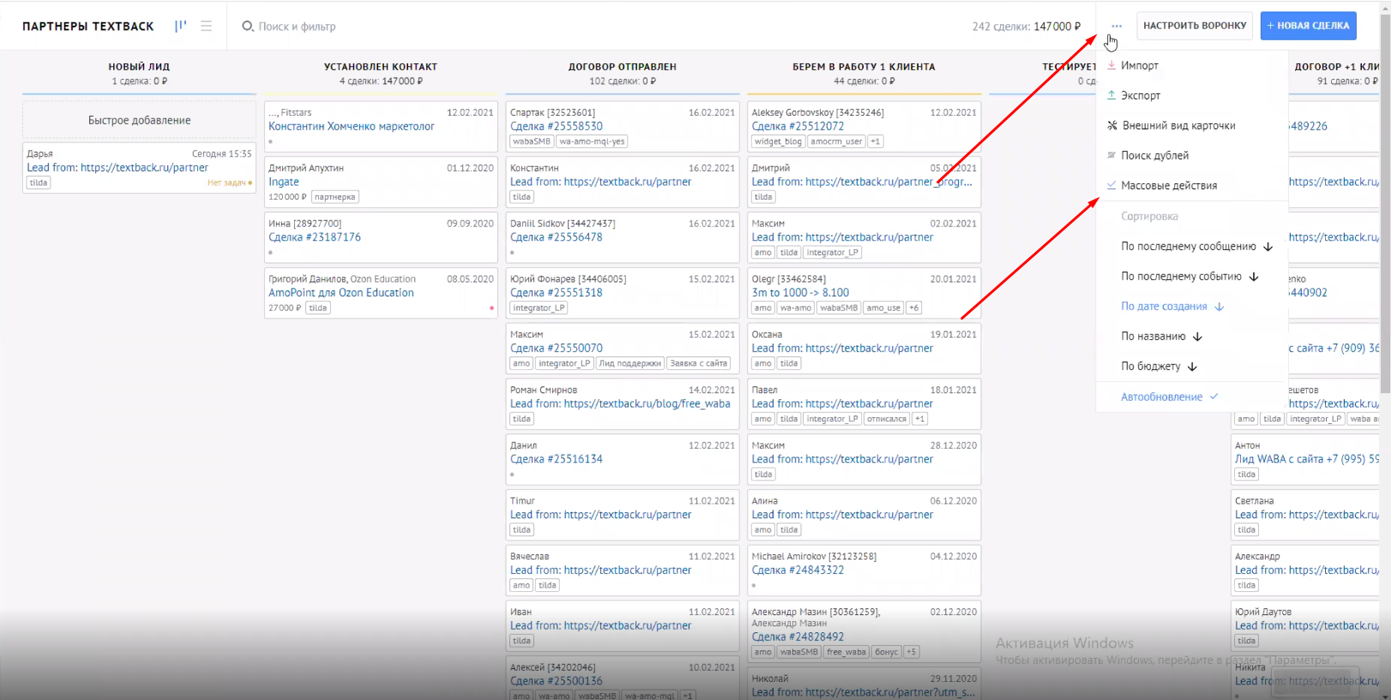
Task: Choose Import in the dropdown menu
Action: (x=1140, y=65)
